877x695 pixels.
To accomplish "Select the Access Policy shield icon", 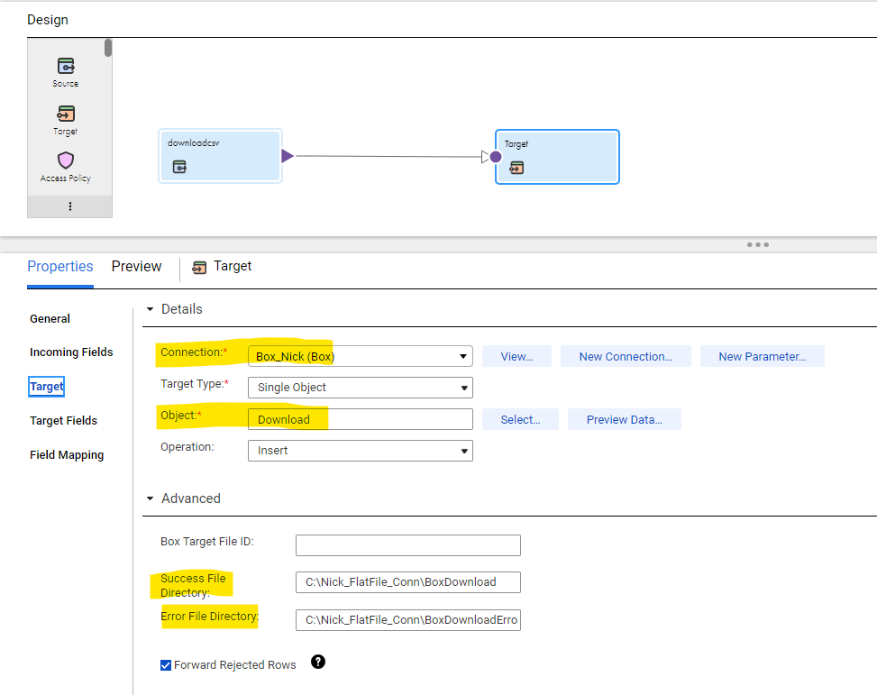I will 66,160.
